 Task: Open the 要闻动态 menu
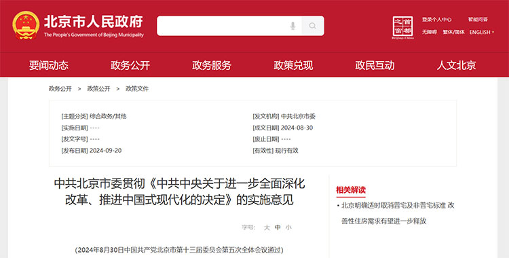coord(49,65)
